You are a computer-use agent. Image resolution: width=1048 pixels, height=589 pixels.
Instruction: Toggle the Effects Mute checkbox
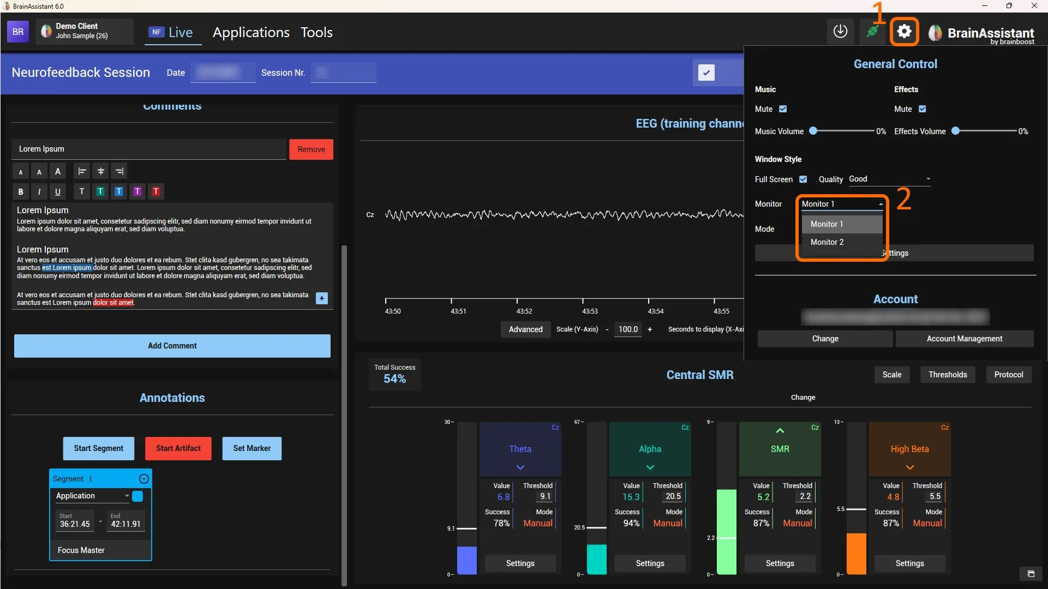tap(923, 109)
